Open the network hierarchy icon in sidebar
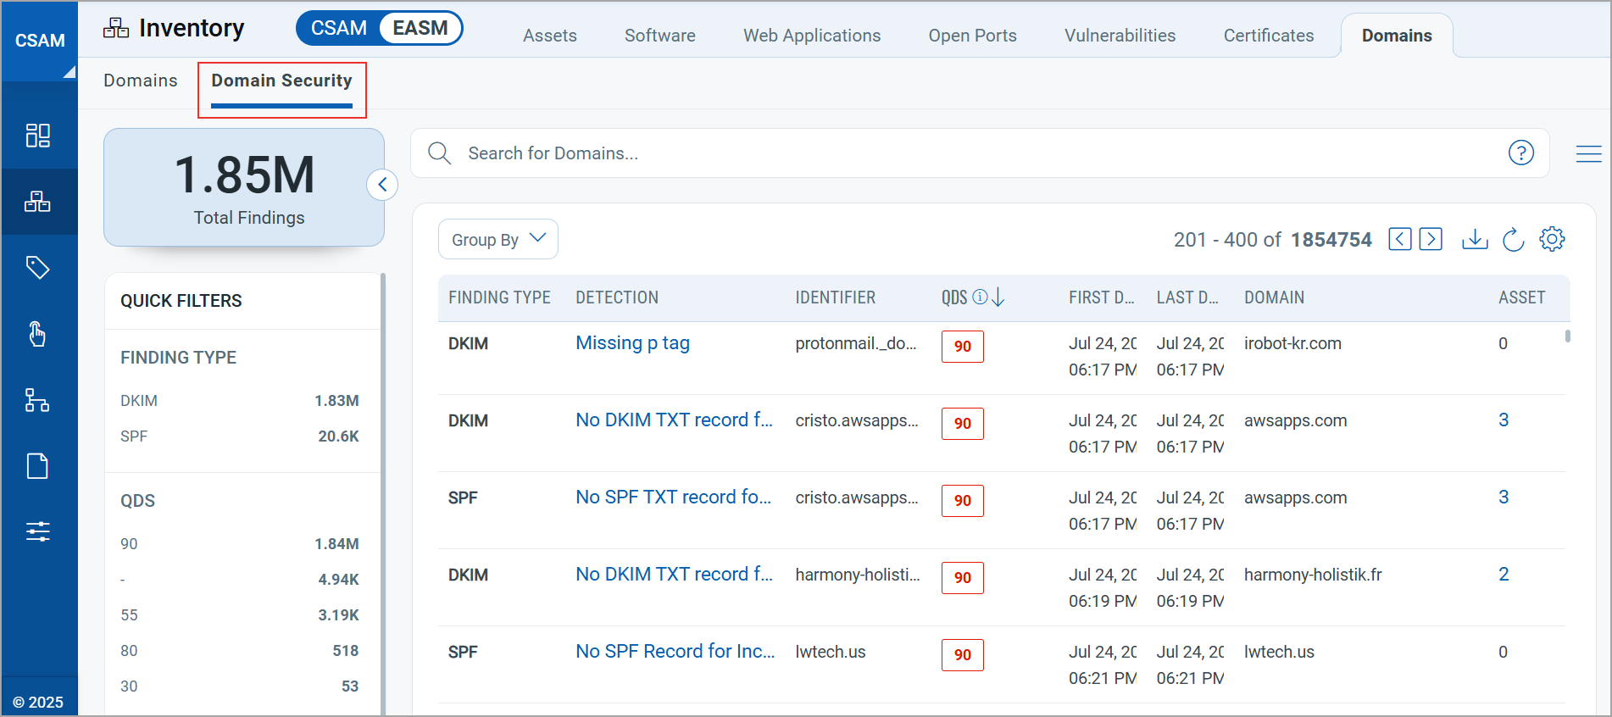This screenshot has height=717, width=1612. 38,400
